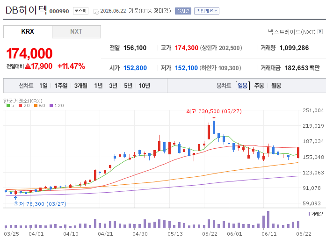
Task: Click the 하한가 109,300 text
Action: 220,68
